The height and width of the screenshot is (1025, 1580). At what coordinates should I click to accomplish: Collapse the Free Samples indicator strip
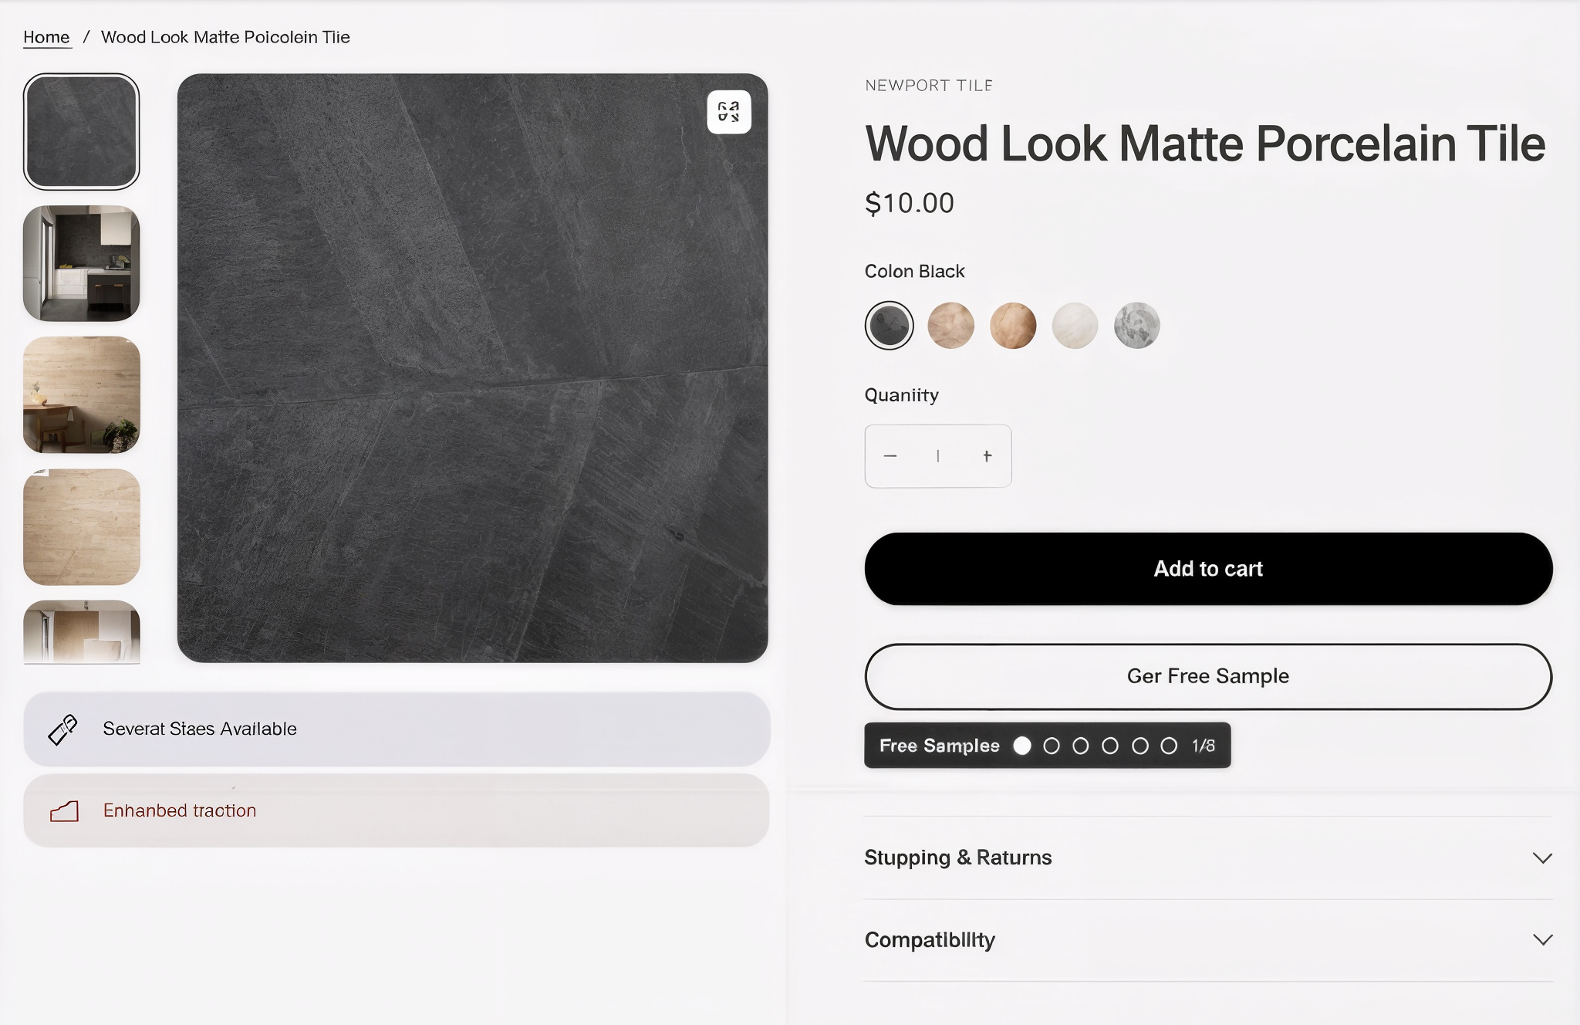tap(939, 745)
